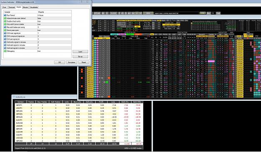261x152 pixels.
Task: Click the pink highlighted cell in dashboard grid
Action: 211,61
